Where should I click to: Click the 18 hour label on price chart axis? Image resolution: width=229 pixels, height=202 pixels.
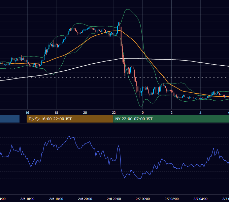[56, 113]
